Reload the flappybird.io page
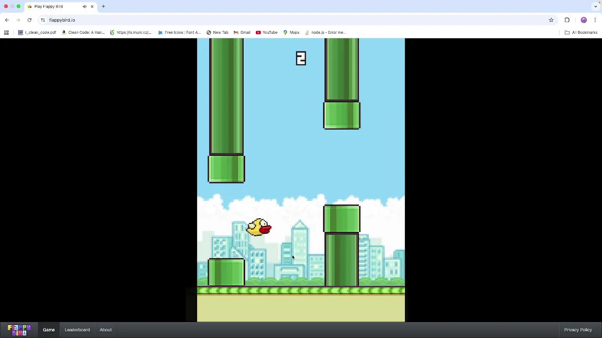The width and height of the screenshot is (602, 338). point(29,20)
